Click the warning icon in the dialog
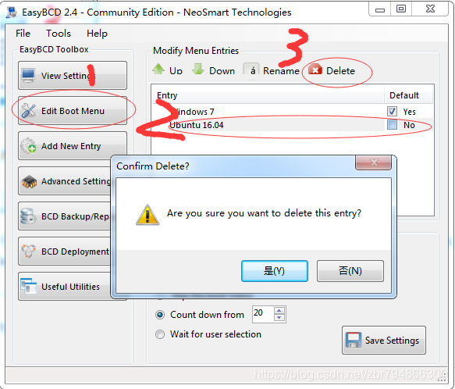Viewport: 455px width, 389px height. [148, 215]
